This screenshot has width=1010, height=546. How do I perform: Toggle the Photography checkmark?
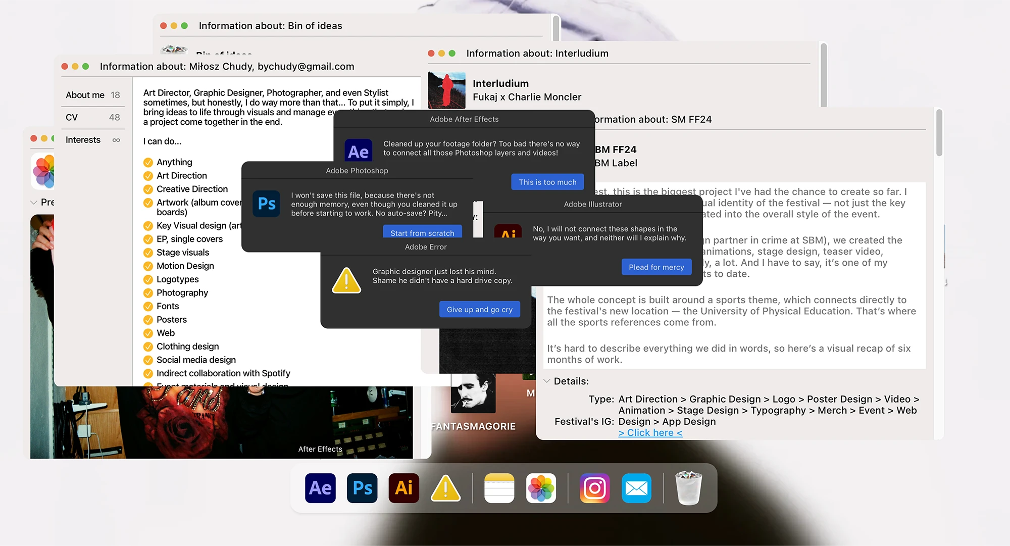coord(148,293)
